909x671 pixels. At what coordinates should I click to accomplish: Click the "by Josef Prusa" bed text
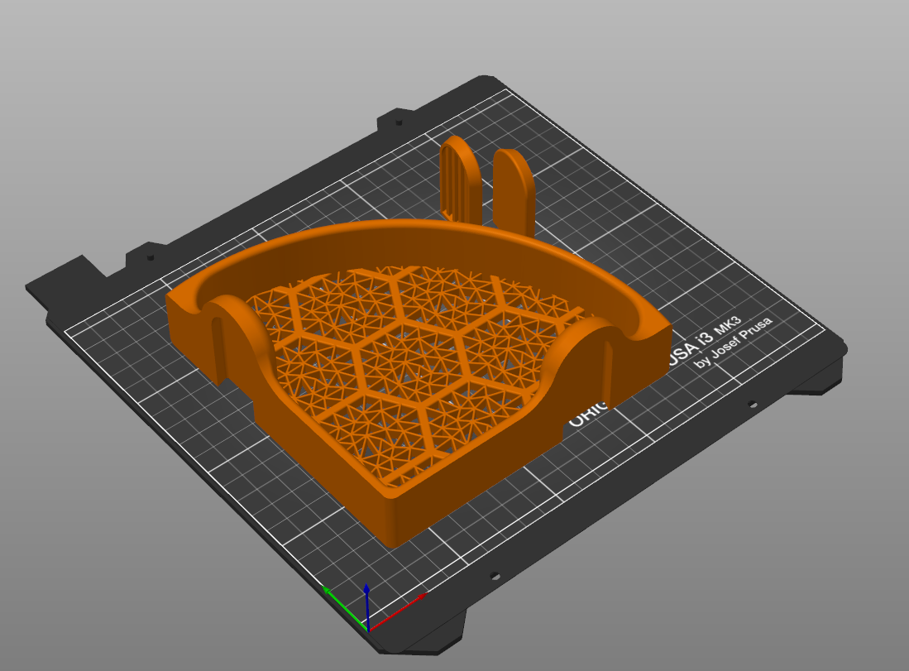(x=734, y=343)
